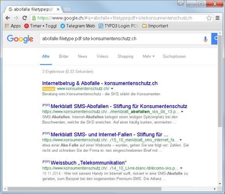The image size is (225, 194).
Task: Click the browser back arrow
Action: pos(8,18)
